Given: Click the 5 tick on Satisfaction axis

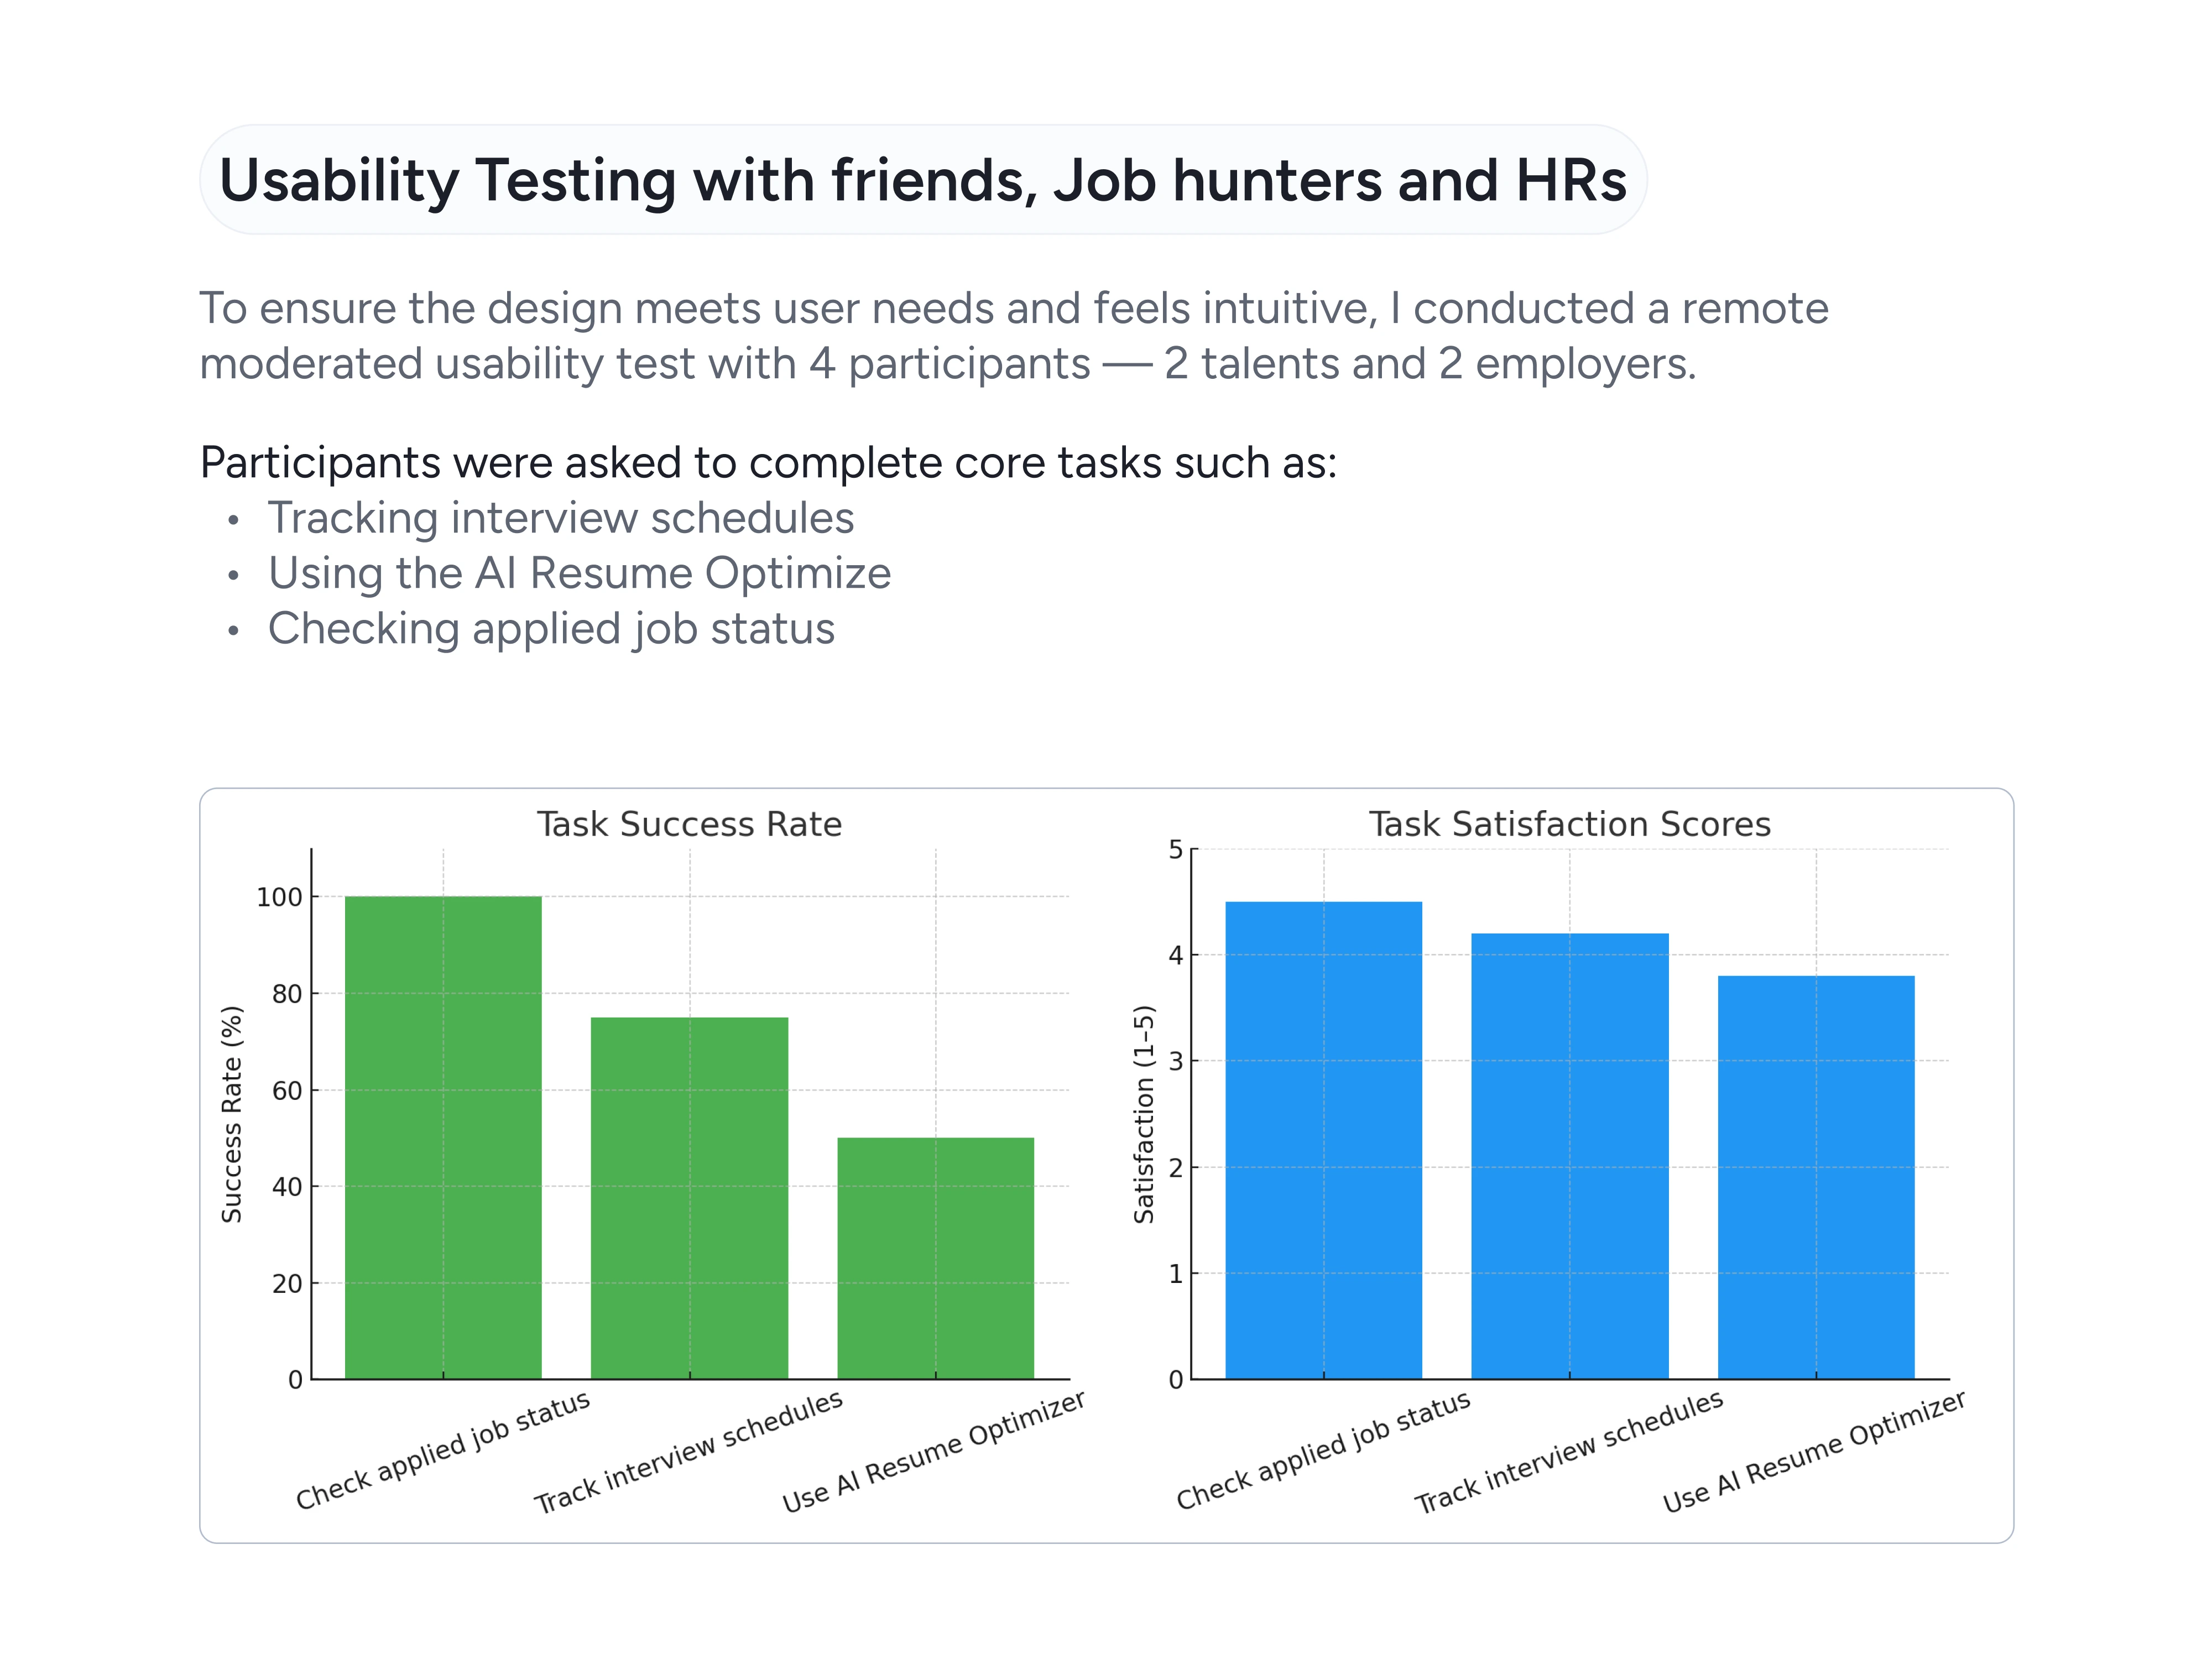Looking at the screenshot, I should tap(1175, 850).
